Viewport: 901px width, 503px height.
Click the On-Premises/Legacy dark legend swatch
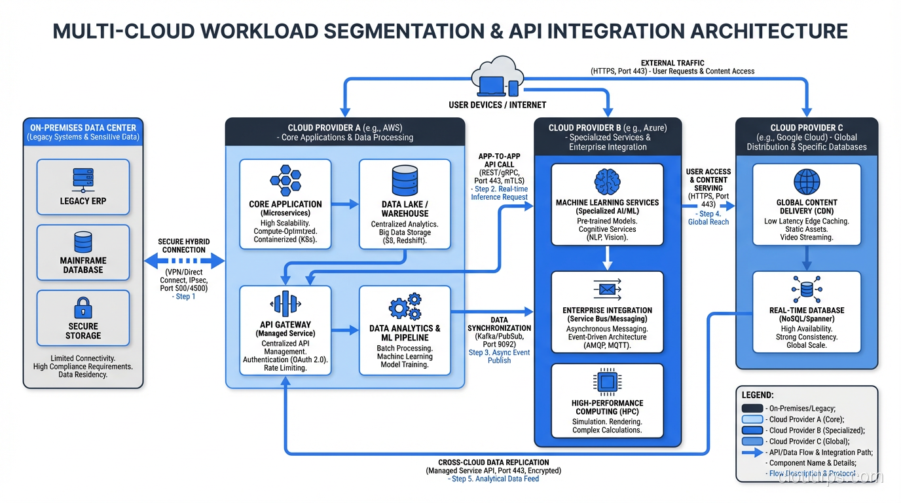coord(752,408)
